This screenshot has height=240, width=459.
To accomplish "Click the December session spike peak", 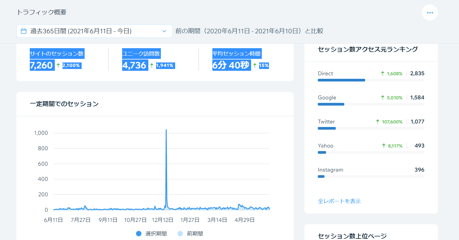I will (x=166, y=130).
